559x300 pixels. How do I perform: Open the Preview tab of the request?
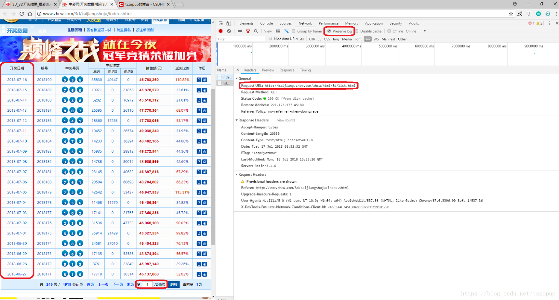268,70
